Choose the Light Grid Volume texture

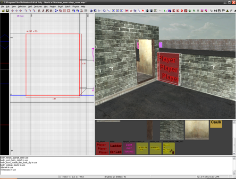[129, 148]
